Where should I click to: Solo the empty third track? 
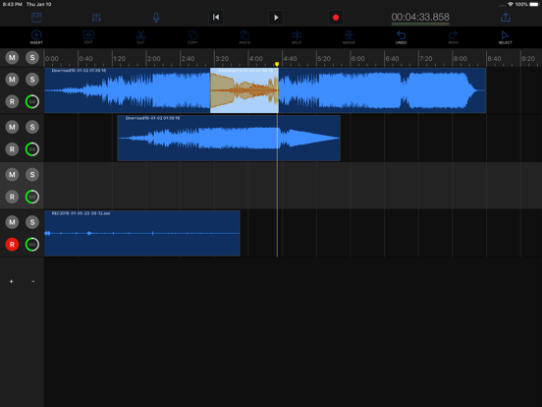32,174
